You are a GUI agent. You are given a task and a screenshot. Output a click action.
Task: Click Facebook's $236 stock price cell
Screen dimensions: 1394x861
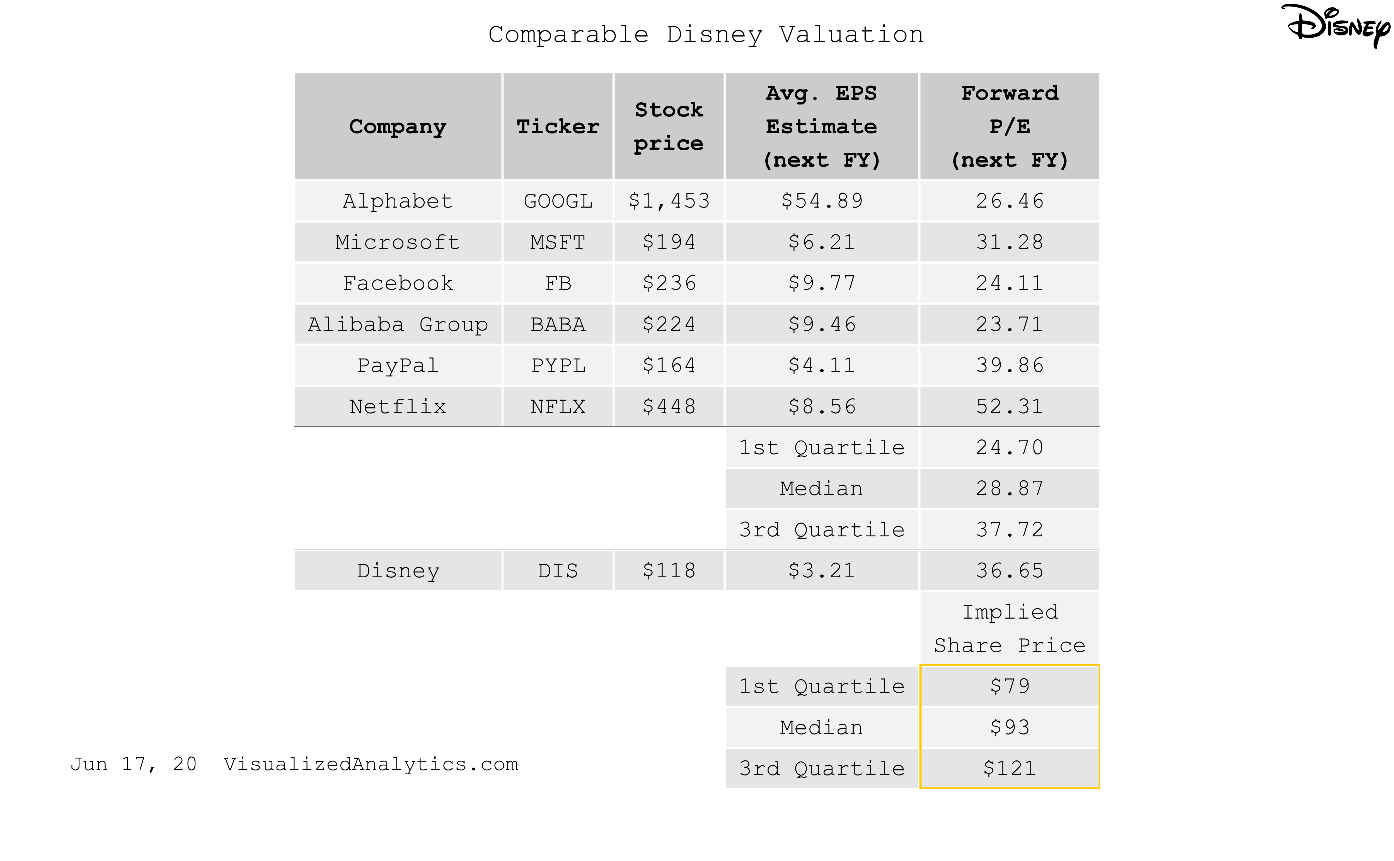coord(669,284)
